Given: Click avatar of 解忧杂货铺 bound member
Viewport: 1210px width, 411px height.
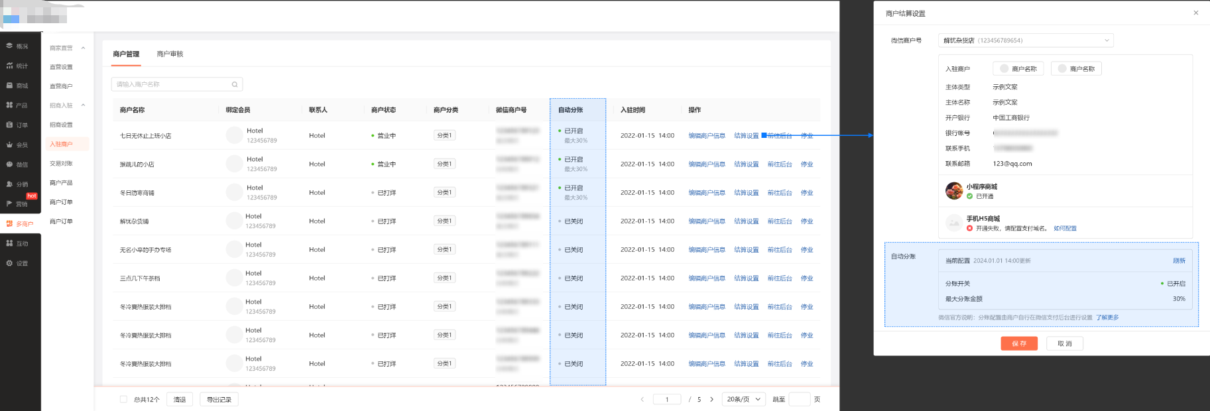Looking at the screenshot, I should [234, 221].
